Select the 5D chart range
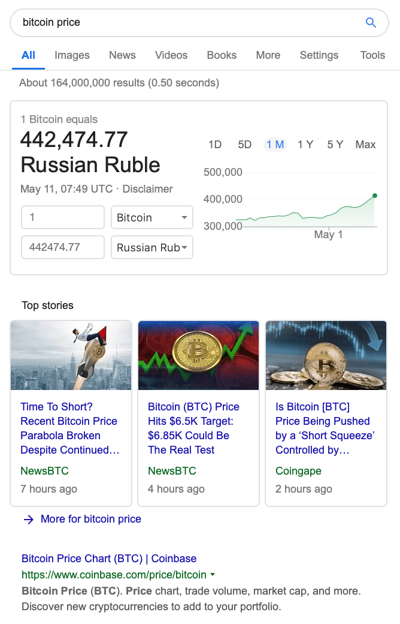The width and height of the screenshot is (400, 624). pos(245,145)
